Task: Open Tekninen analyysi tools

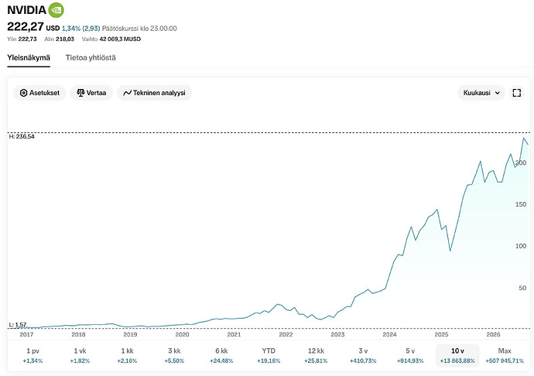Action: (x=154, y=93)
